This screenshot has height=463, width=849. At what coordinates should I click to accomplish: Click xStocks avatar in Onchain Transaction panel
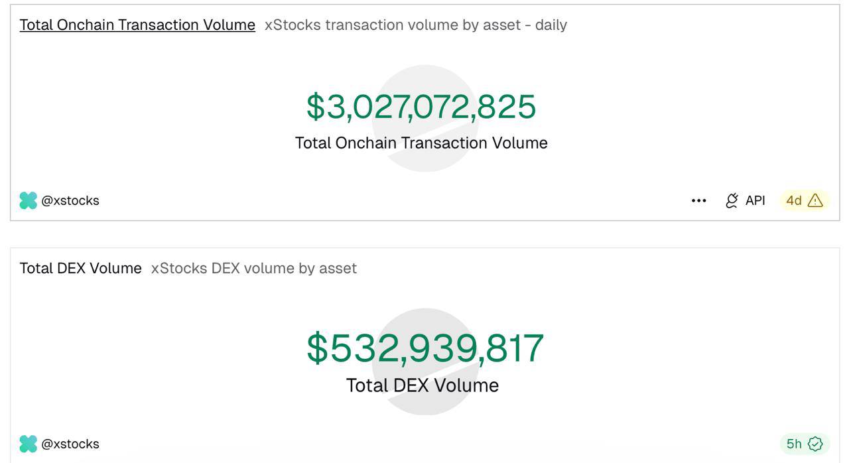coord(28,200)
